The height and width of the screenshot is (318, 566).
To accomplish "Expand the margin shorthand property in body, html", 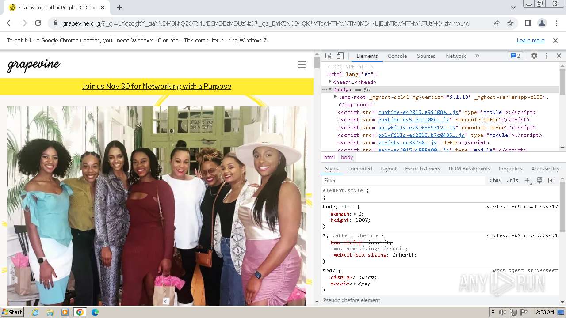I will (x=355, y=214).
